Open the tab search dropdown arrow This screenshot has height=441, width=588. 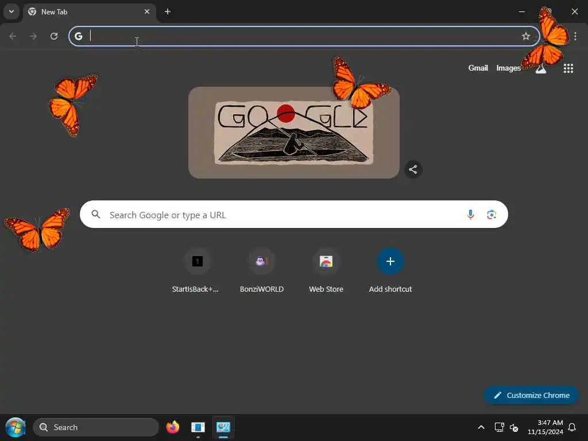pos(11,11)
